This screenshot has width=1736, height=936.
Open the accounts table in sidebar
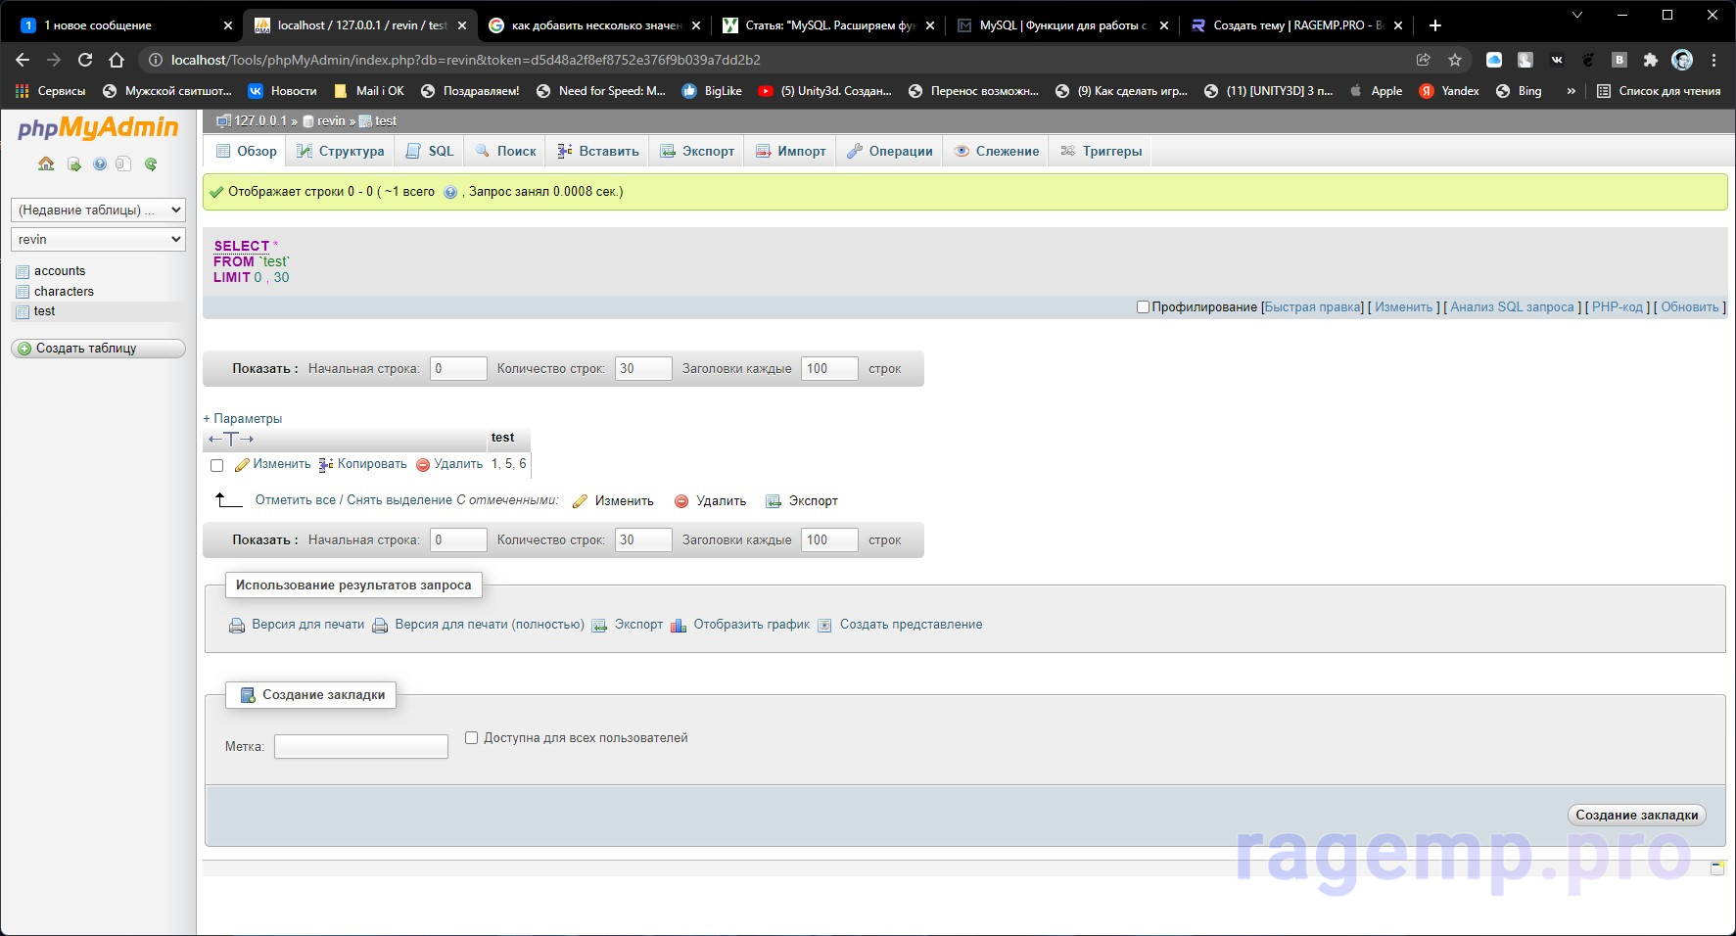[x=60, y=271]
